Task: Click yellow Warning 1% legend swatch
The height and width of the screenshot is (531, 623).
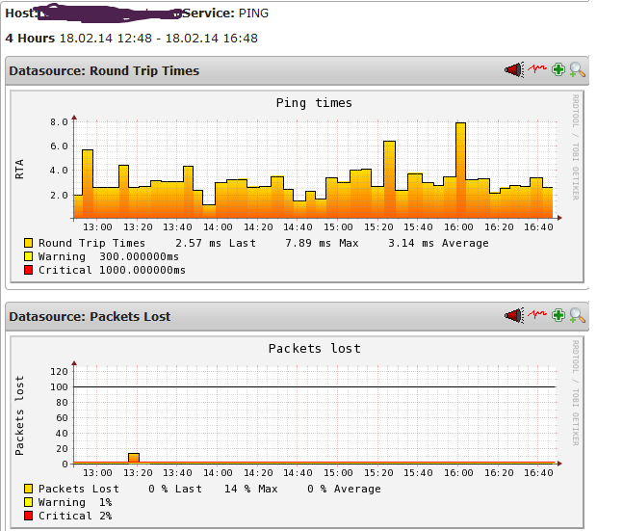Action: pyautogui.click(x=29, y=503)
